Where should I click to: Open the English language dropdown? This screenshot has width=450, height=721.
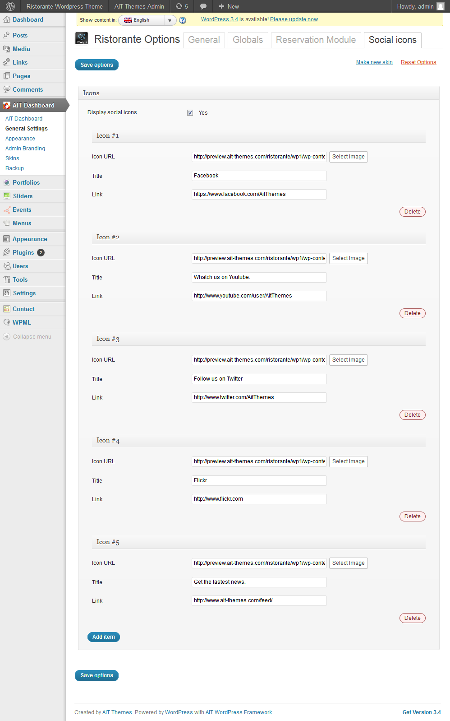(147, 20)
